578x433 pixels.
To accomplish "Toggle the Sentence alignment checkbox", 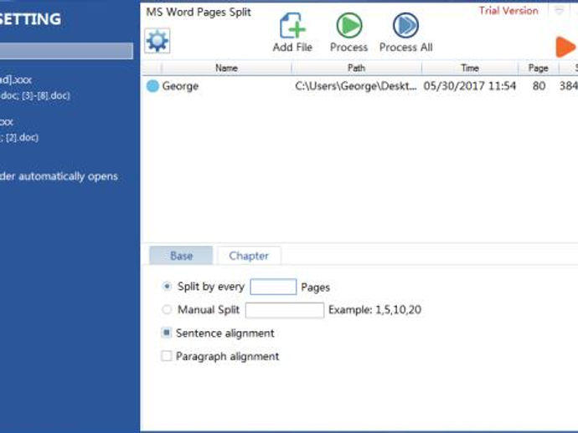I will [x=167, y=333].
